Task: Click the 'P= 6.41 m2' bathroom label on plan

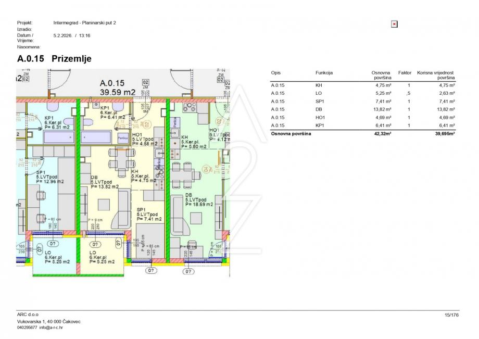Action: (x=113, y=117)
